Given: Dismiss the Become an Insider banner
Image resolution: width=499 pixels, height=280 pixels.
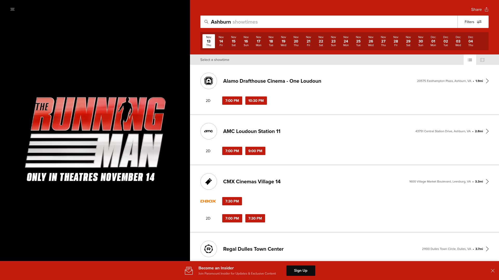Looking at the screenshot, I should tap(493, 271).
